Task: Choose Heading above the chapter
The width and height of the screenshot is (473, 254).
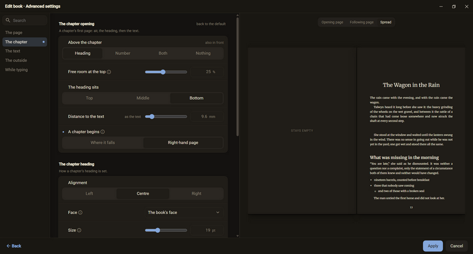Action: [82, 53]
